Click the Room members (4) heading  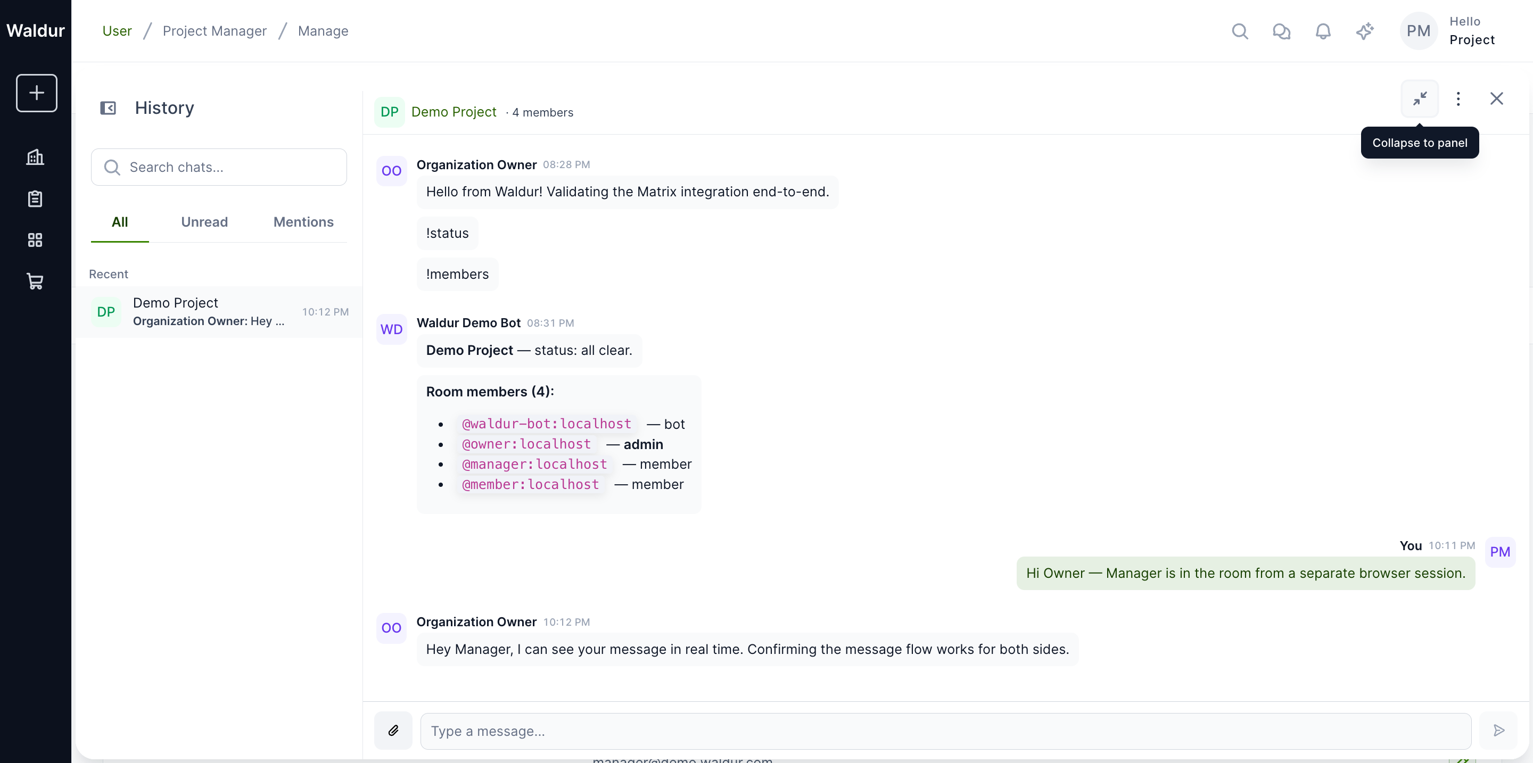tap(490, 392)
